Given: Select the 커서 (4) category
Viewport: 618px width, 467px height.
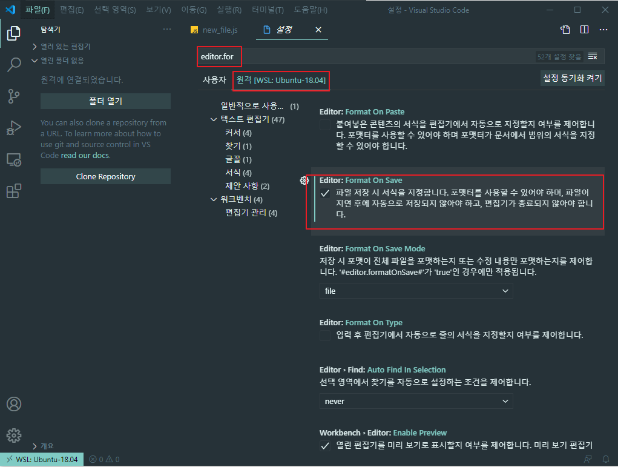Looking at the screenshot, I should click(238, 133).
